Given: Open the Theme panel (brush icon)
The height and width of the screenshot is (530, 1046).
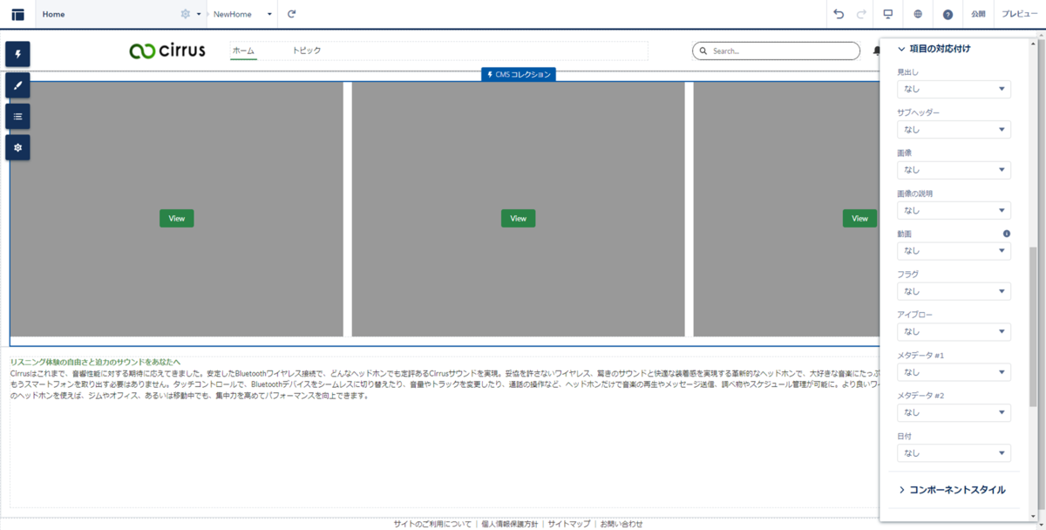Looking at the screenshot, I should tap(17, 85).
